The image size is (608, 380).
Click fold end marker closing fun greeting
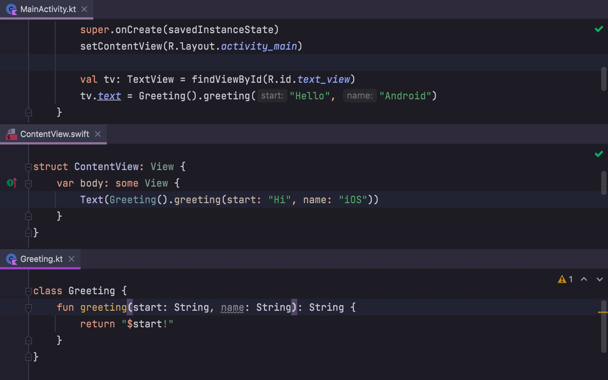pyautogui.click(x=28, y=340)
